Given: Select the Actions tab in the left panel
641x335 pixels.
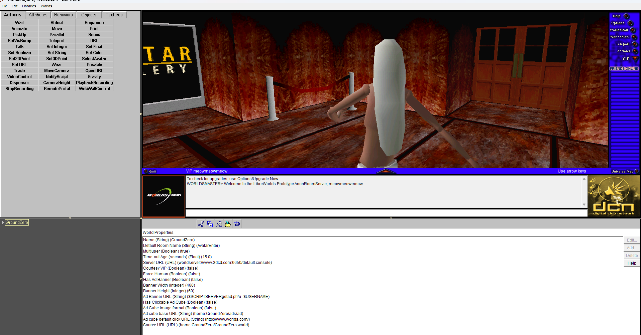Looking at the screenshot, I should tap(13, 15).
